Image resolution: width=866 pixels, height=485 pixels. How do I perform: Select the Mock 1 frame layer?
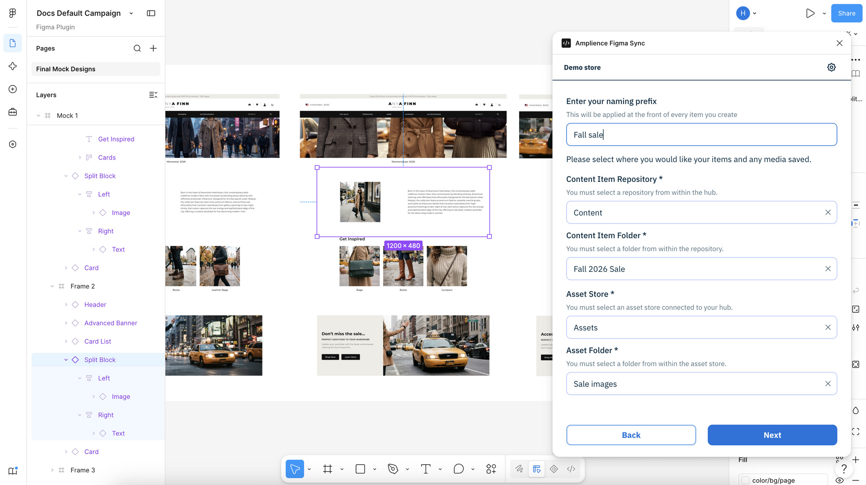tap(67, 116)
